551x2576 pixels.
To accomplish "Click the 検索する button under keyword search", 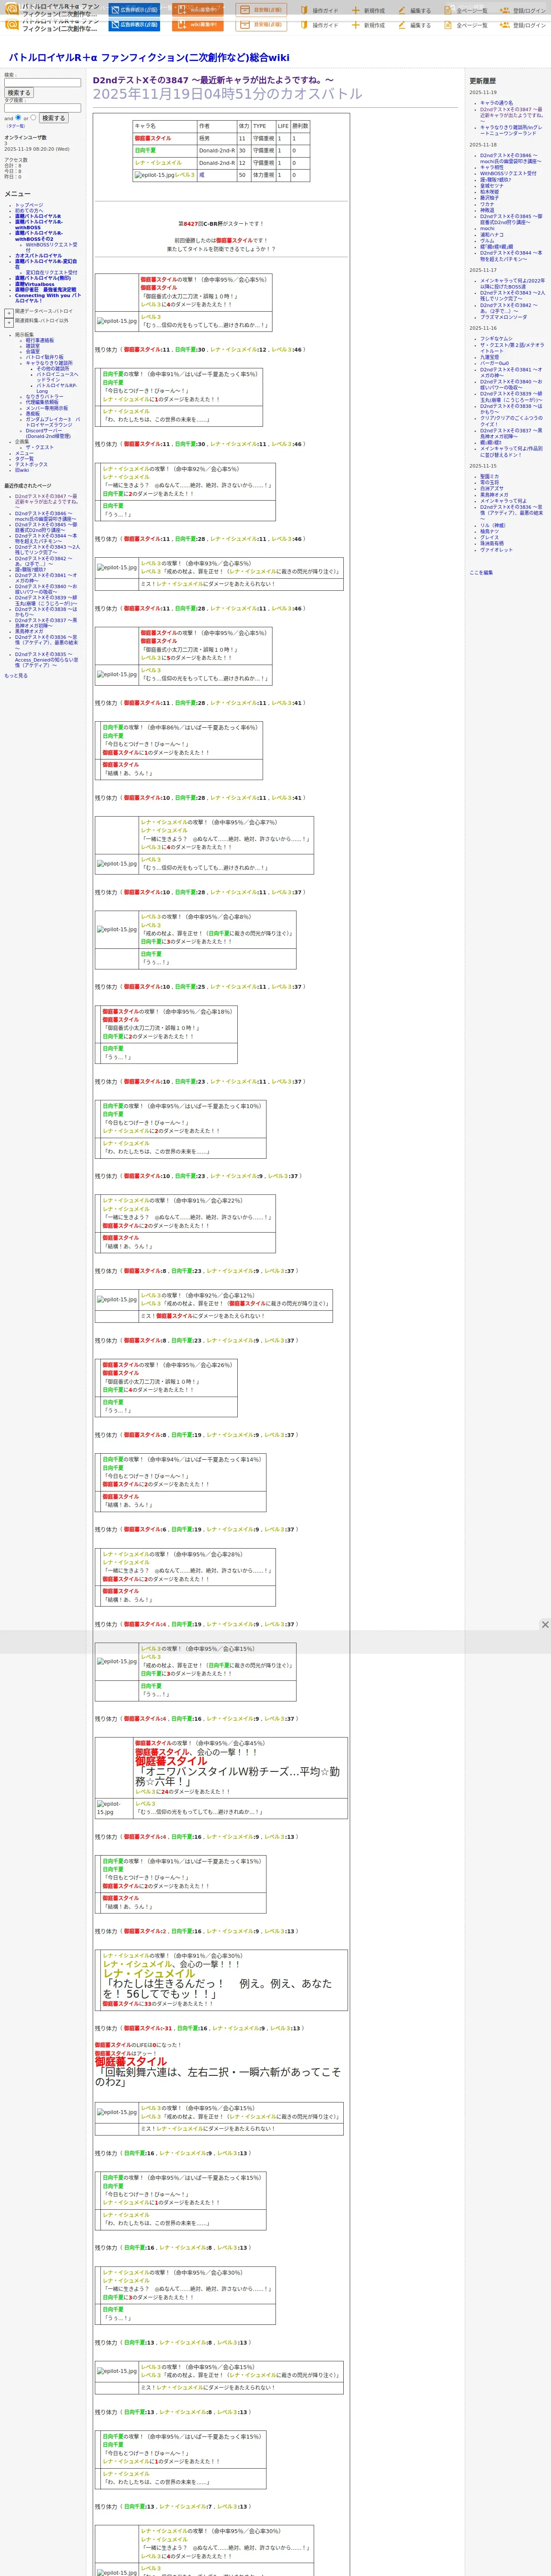I will tap(19, 93).
